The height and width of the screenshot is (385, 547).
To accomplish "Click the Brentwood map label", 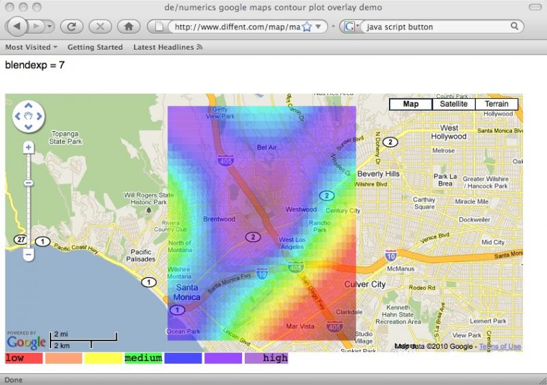I will point(219,219).
